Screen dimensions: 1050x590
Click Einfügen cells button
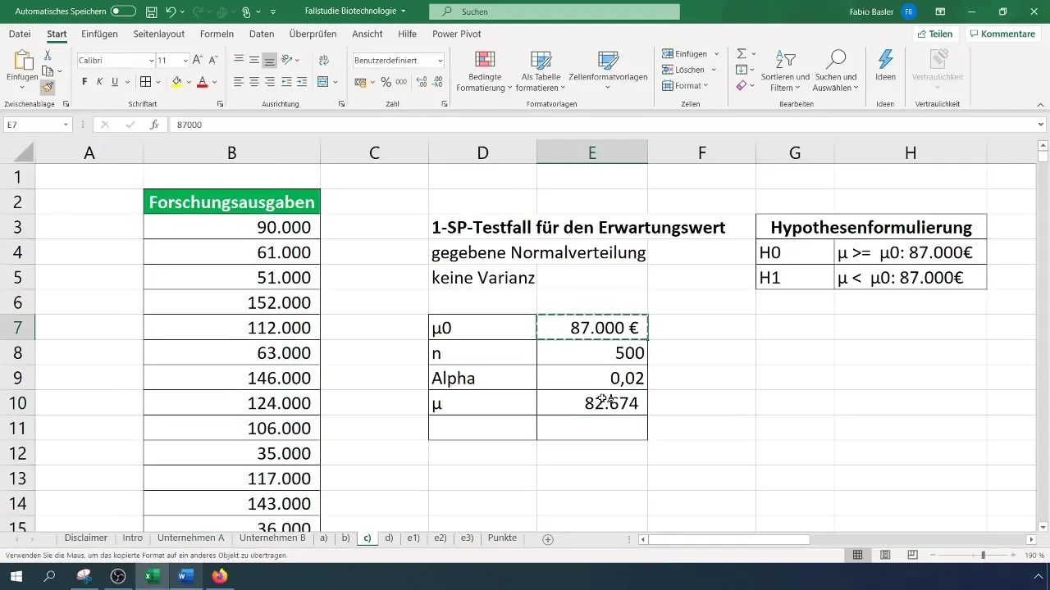689,54
